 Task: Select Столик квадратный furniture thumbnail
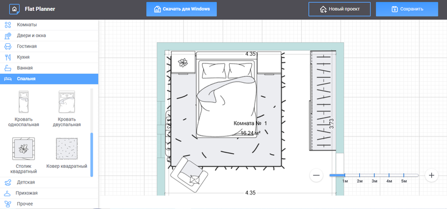click(x=24, y=149)
